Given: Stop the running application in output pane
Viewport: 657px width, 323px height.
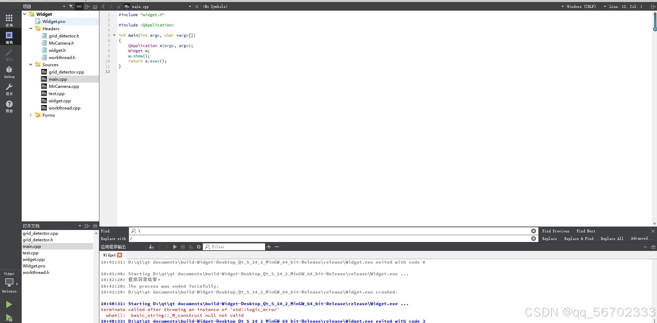Looking at the screenshot, I should [183, 246].
